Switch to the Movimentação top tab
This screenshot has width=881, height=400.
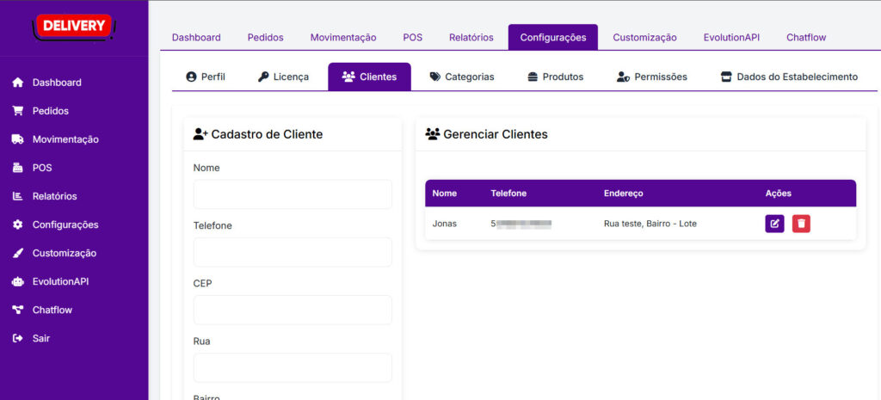pyautogui.click(x=343, y=38)
